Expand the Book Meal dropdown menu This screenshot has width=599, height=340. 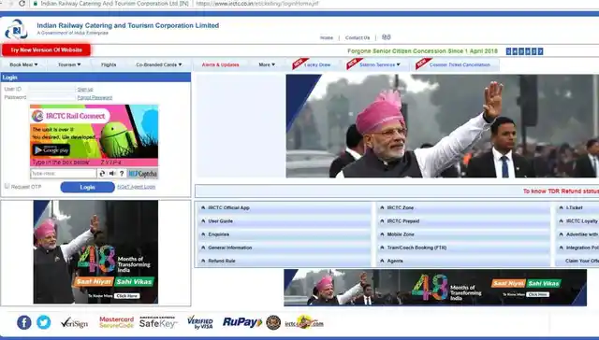23,64
